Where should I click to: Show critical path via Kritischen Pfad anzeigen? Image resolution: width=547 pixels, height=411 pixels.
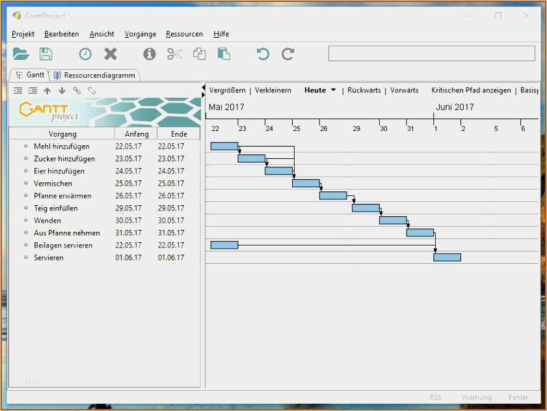point(470,90)
